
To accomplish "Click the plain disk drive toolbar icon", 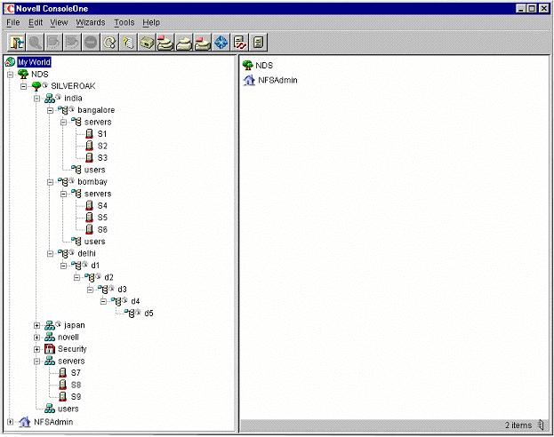I will tap(184, 43).
